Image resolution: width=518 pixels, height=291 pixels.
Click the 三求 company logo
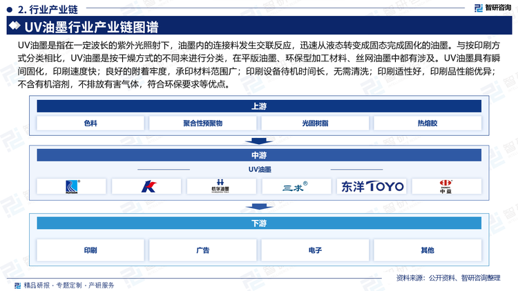point(296,186)
